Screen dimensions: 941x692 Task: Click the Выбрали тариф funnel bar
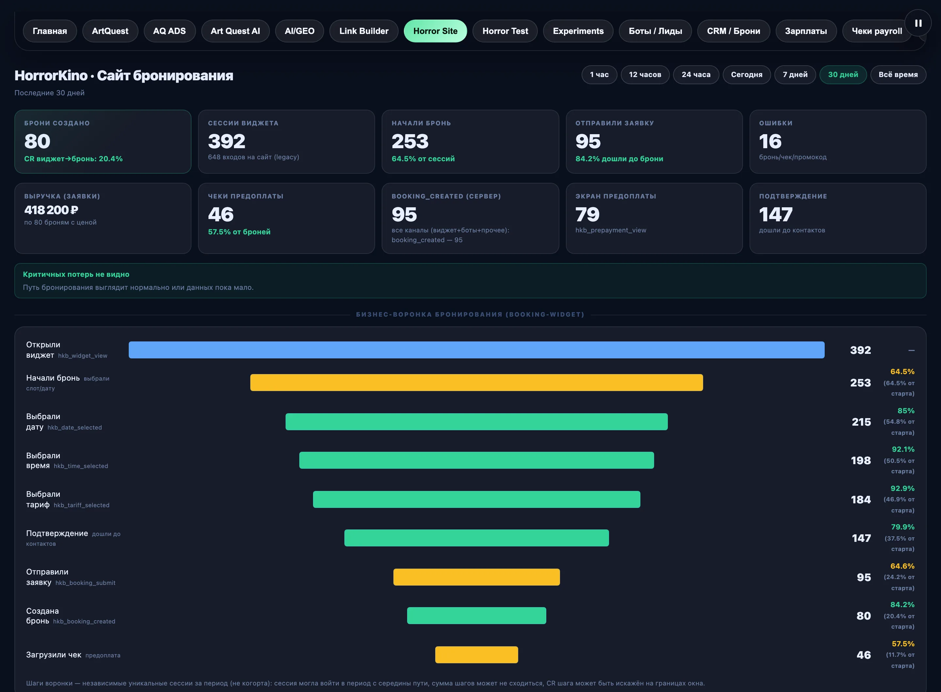(x=476, y=499)
